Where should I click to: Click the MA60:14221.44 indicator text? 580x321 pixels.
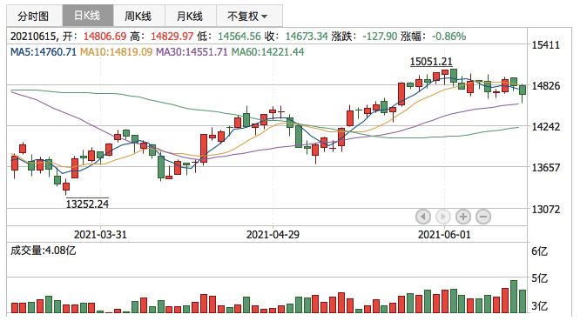point(268,51)
